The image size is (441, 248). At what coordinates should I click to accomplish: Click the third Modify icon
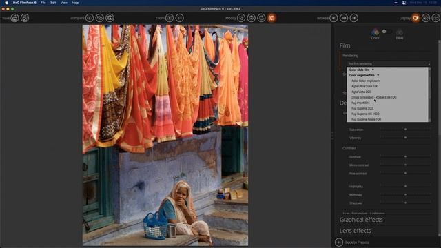(x=261, y=18)
